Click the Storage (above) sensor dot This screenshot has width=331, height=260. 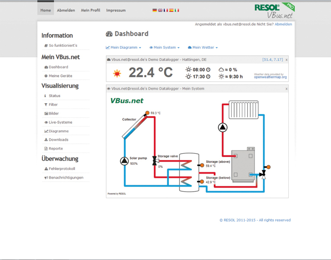pyautogui.click(x=202, y=165)
